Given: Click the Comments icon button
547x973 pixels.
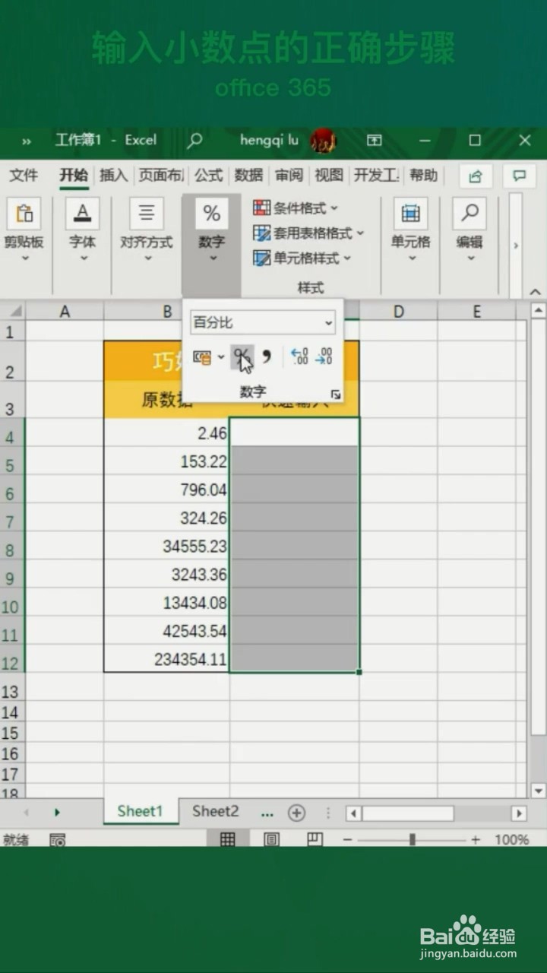Looking at the screenshot, I should pos(519,176).
